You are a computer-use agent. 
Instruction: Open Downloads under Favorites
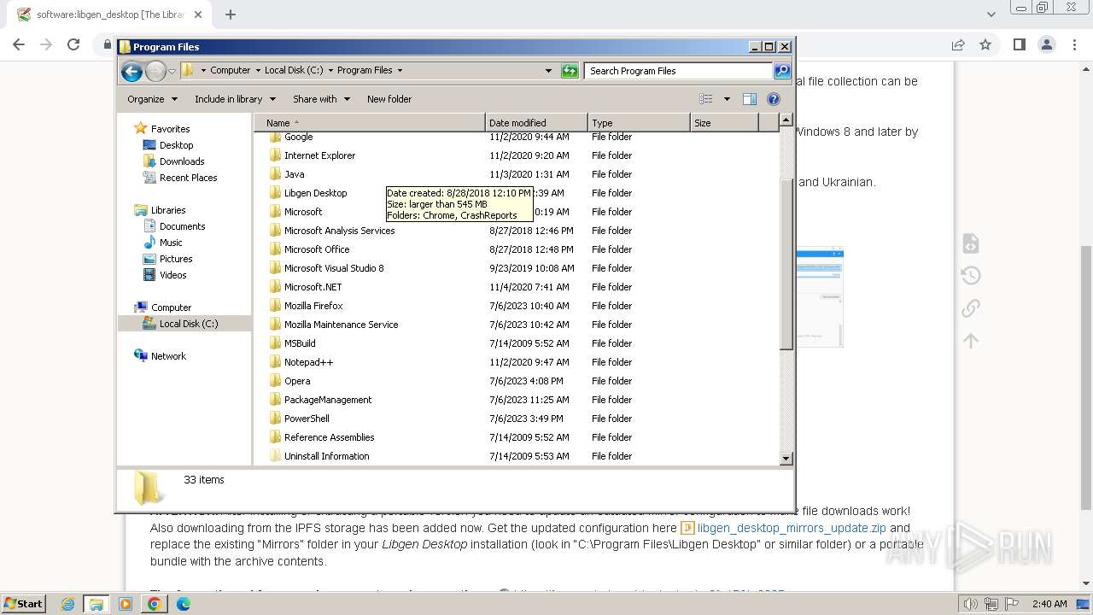click(182, 161)
